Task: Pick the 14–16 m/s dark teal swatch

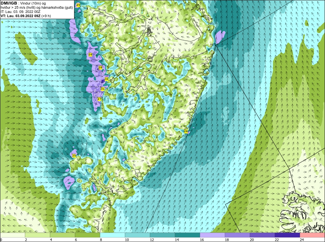Action: pyautogui.click(x=188, y=235)
